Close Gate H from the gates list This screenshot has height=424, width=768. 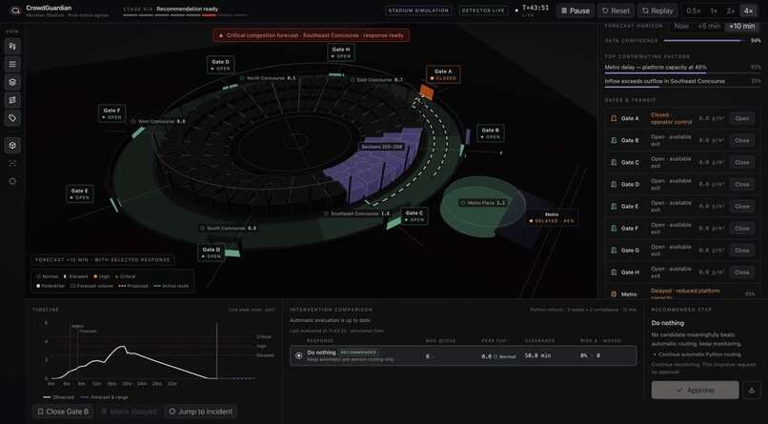click(742, 273)
